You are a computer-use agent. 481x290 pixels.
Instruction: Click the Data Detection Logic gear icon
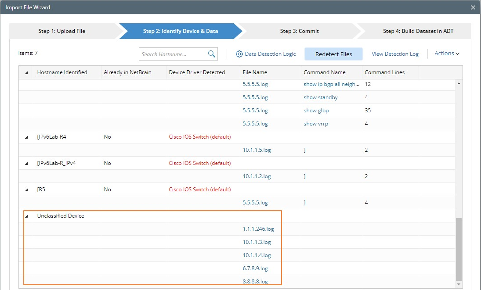(239, 54)
